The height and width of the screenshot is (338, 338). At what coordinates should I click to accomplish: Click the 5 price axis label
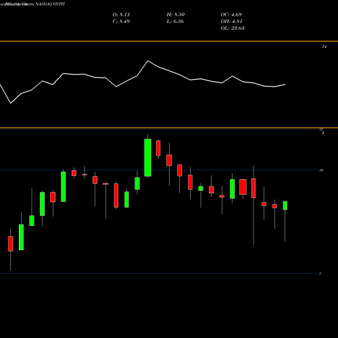point(320,274)
